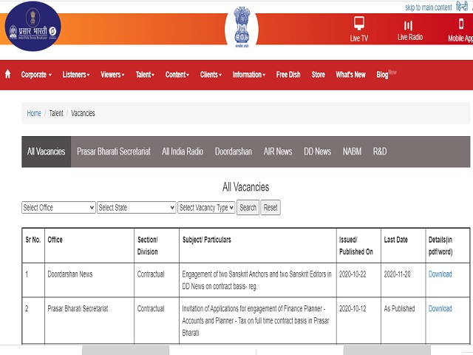Image resolution: width=473 pixels, height=355 pixels.
Task: Open the Select Office dropdown
Action: (58, 208)
